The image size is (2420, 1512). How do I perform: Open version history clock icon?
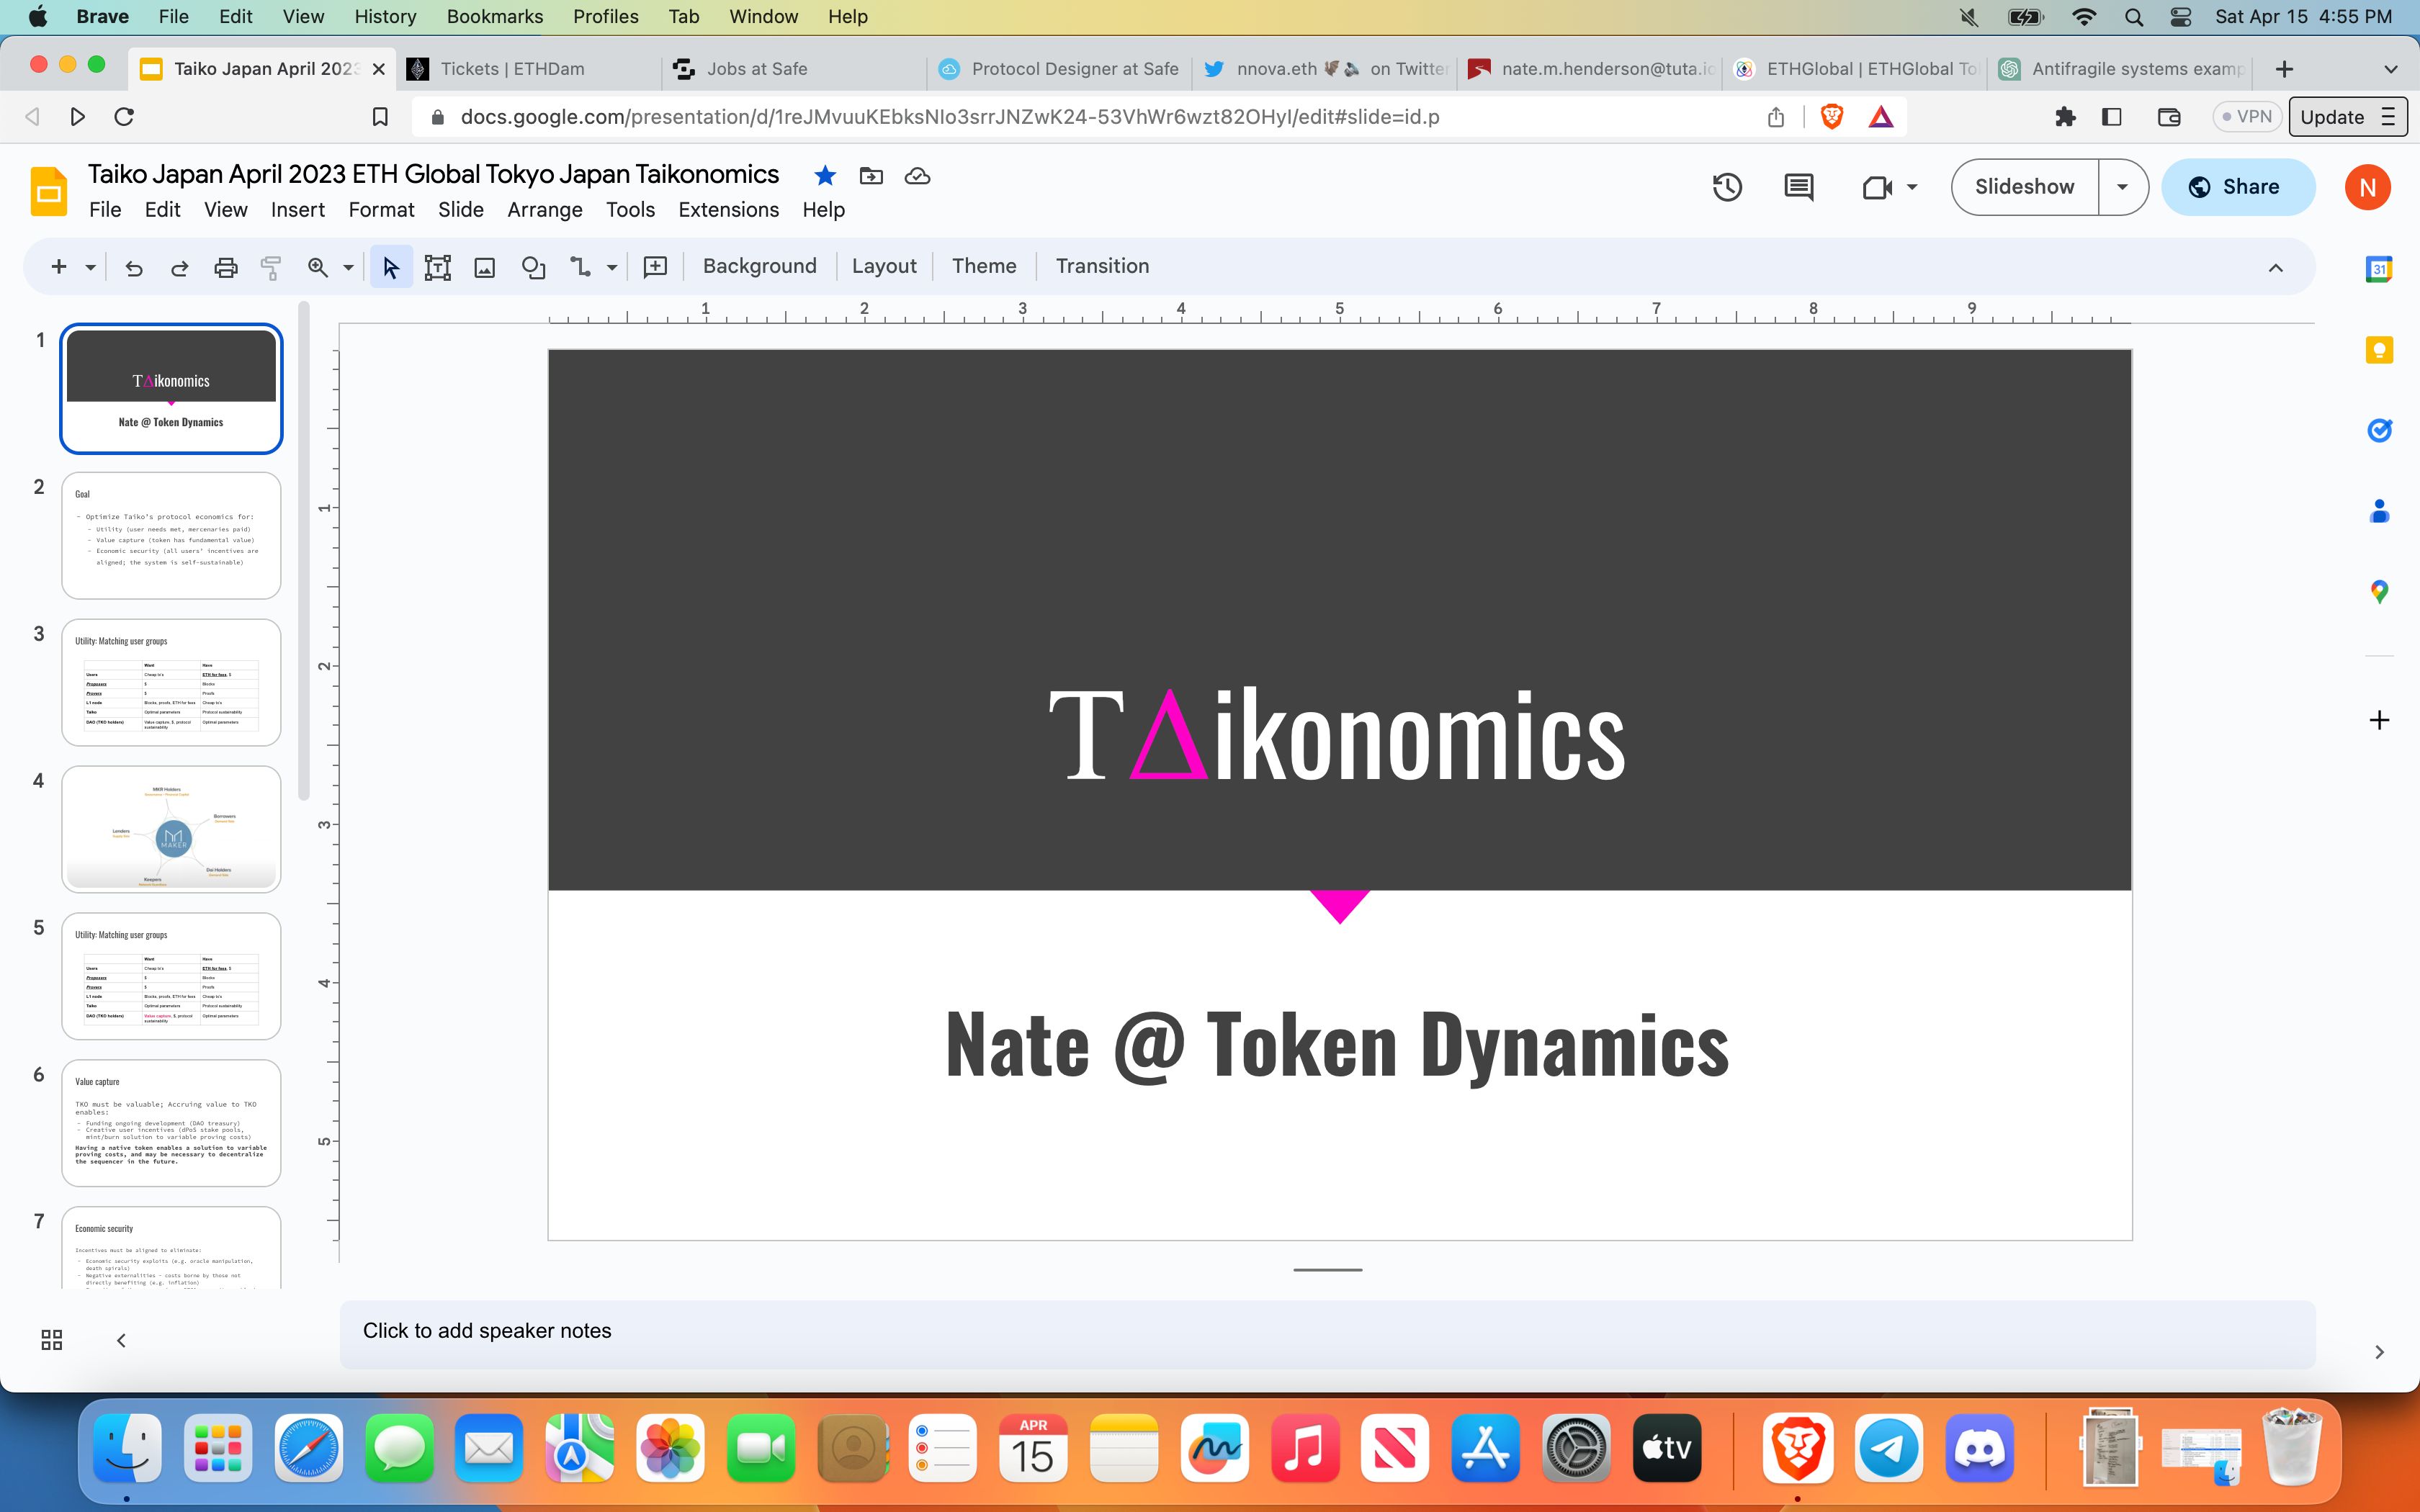click(1727, 187)
